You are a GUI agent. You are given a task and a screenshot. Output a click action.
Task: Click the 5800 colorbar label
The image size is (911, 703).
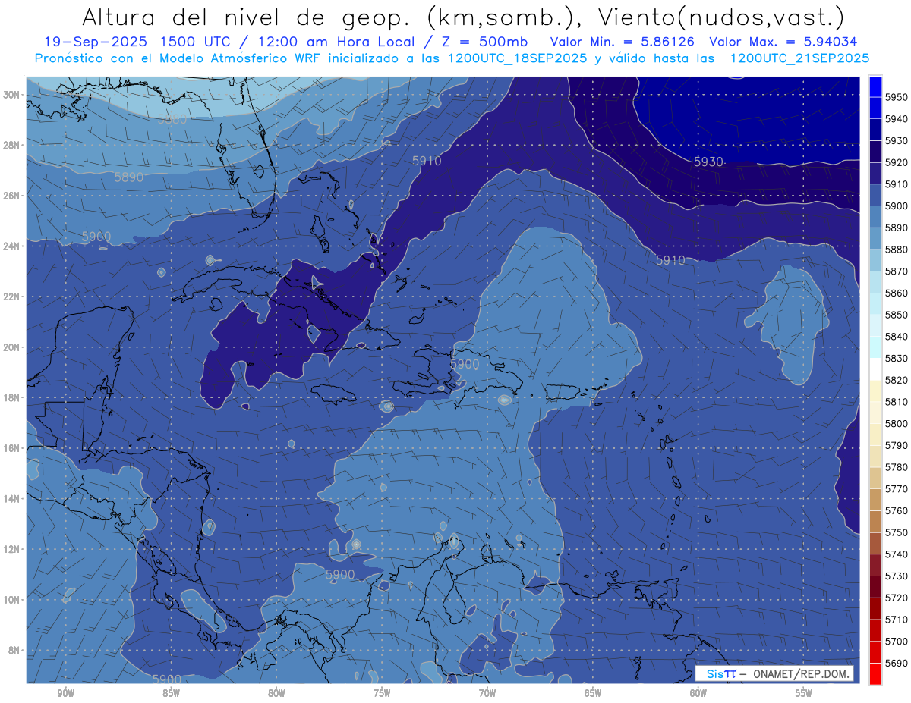[897, 423]
